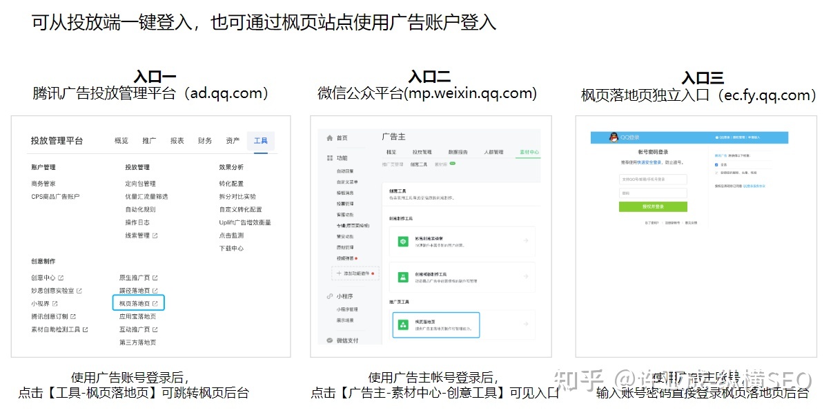Toggle the 全选 checkbox
Viewport: 833px width, 415px height.
tap(716, 164)
